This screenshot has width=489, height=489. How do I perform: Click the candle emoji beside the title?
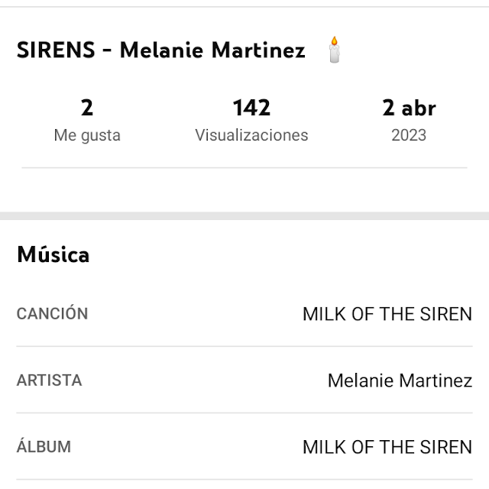[x=334, y=50]
